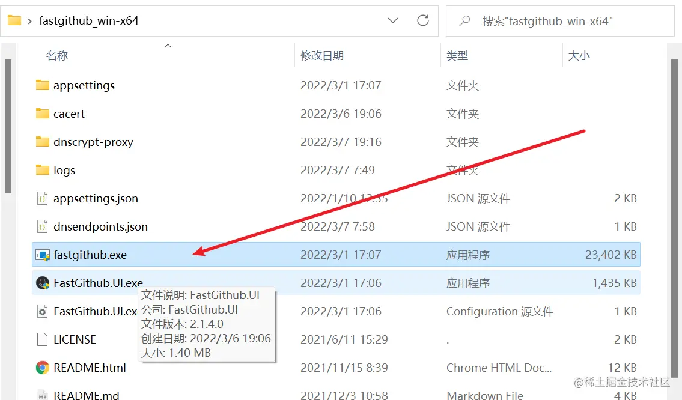The width and height of the screenshot is (682, 400).
Task: Click the LICENSE file icon
Action: (42, 339)
